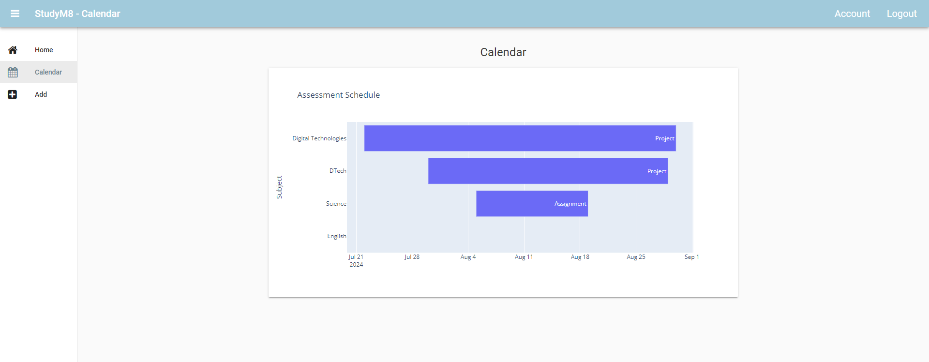The height and width of the screenshot is (362, 929).
Task: Open the Home sidebar item
Action: [39, 50]
